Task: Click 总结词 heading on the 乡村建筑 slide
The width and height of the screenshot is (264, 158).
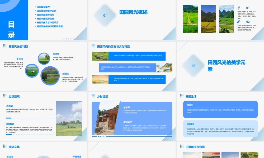Action: (126, 107)
